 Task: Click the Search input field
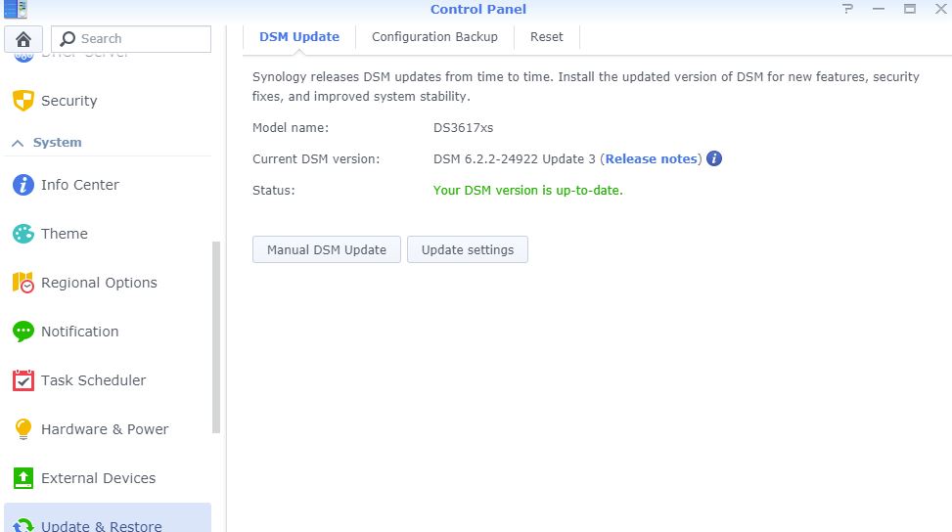click(131, 39)
